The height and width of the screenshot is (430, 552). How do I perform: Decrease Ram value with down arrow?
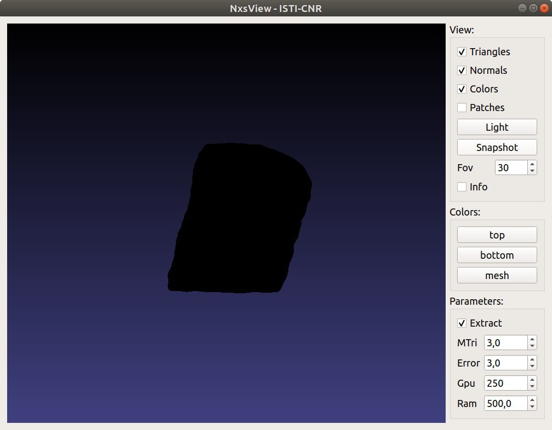(532, 407)
